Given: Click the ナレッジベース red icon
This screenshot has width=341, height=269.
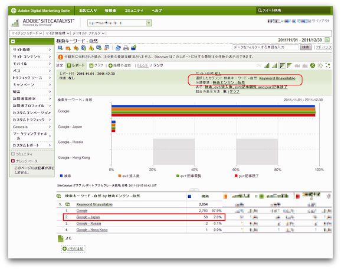Looking at the screenshot, I should [13, 161].
